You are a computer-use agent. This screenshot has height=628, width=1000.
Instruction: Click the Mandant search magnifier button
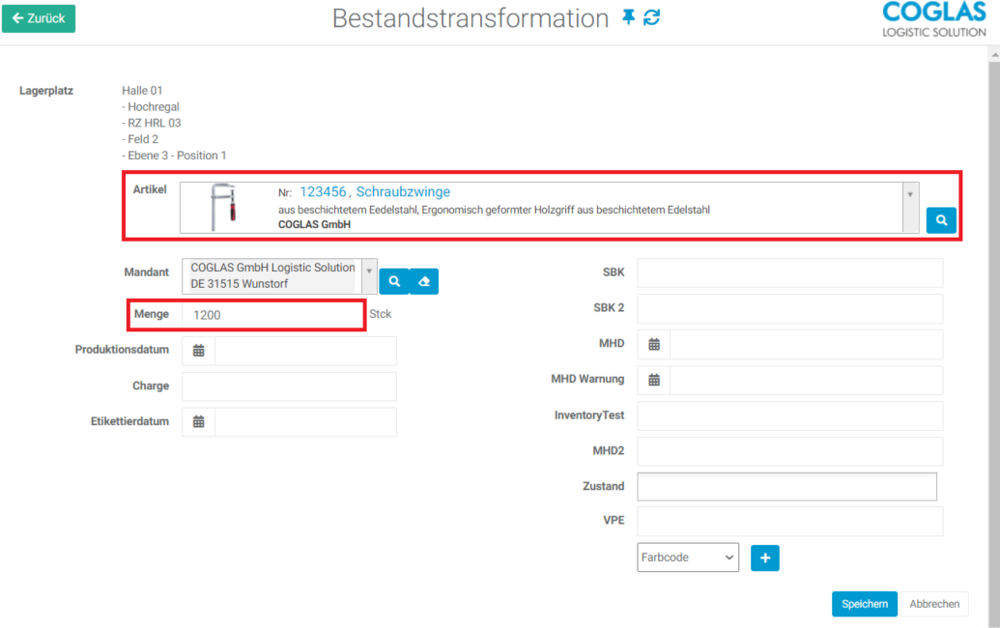[x=394, y=281]
